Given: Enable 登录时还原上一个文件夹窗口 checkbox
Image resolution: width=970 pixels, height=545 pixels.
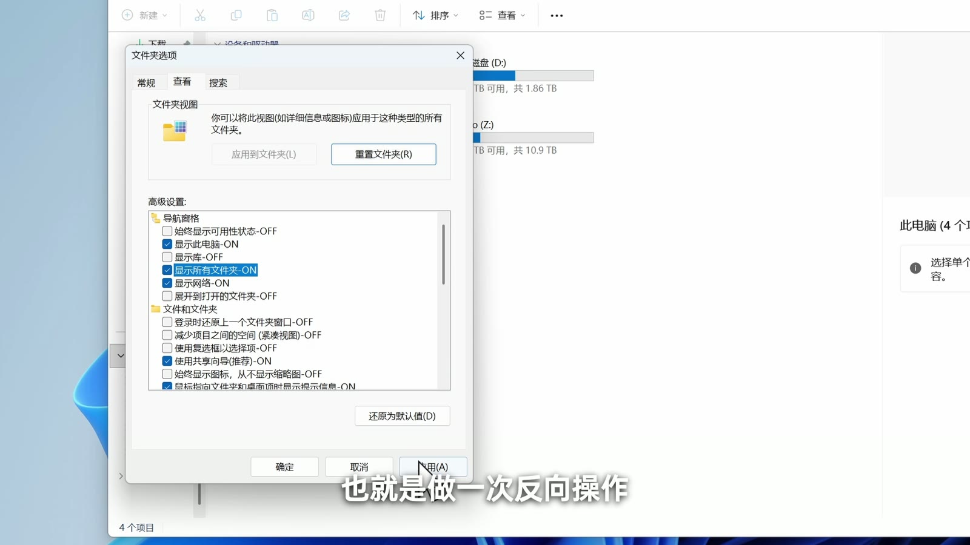Looking at the screenshot, I should pyautogui.click(x=167, y=322).
